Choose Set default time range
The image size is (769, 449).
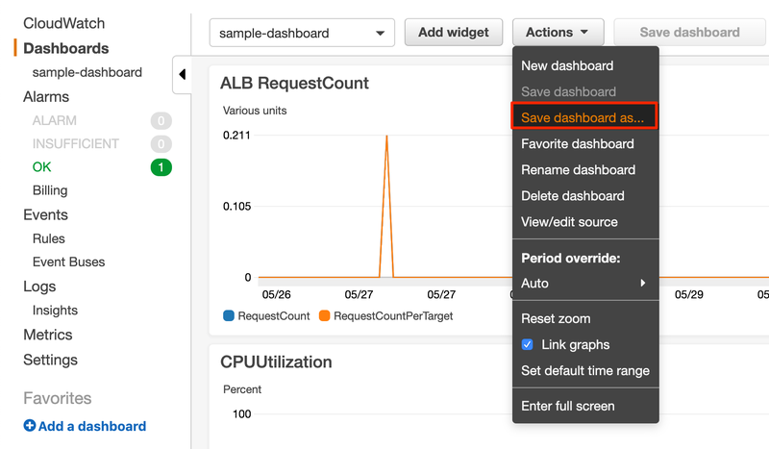(x=585, y=370)
